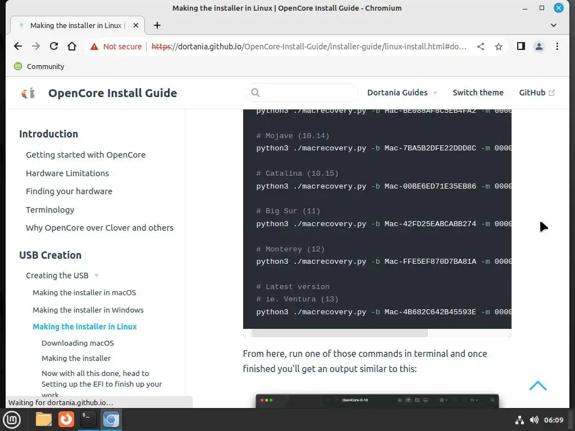Click the Introduction sidebar heading

(49, 134)
